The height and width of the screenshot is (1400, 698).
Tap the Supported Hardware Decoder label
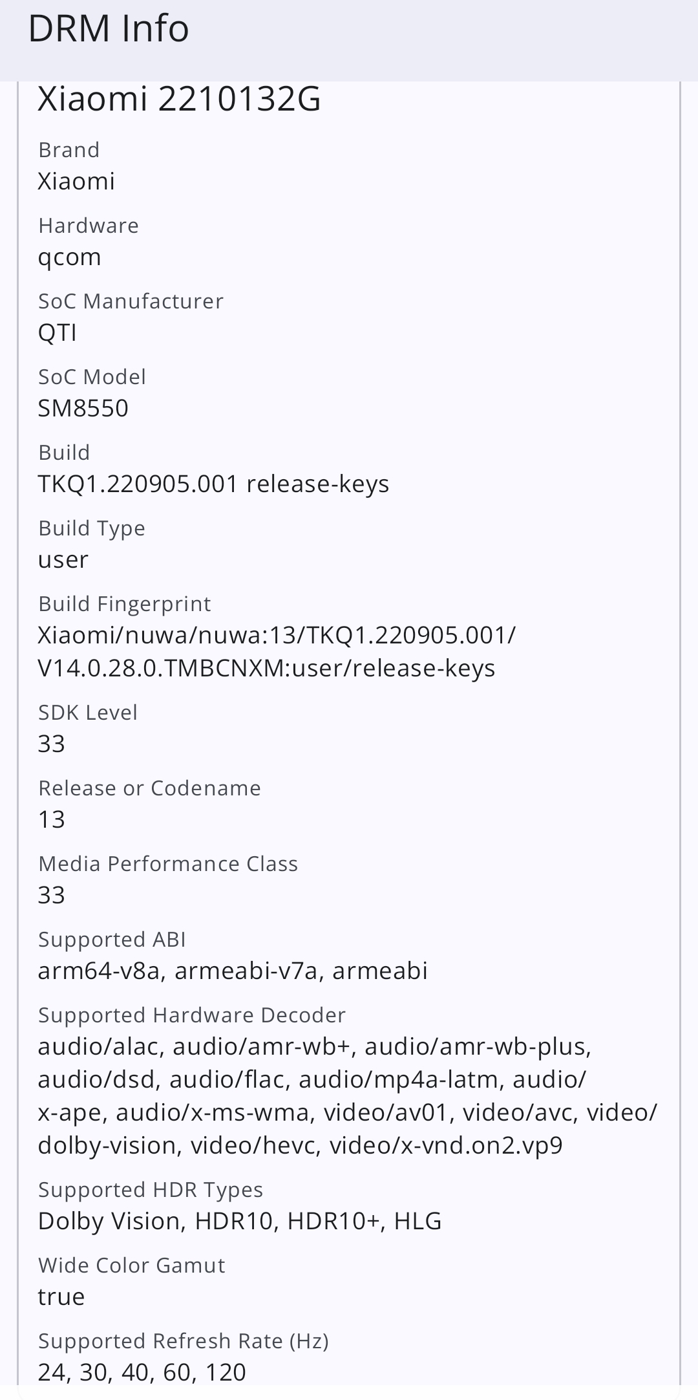[192, 1015]
